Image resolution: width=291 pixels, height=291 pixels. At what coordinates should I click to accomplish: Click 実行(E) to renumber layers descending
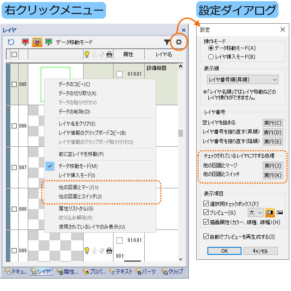coord(273,142)
